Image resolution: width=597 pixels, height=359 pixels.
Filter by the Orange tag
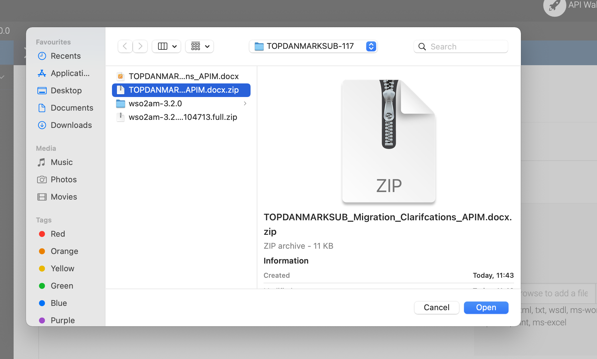click(58, 251)
